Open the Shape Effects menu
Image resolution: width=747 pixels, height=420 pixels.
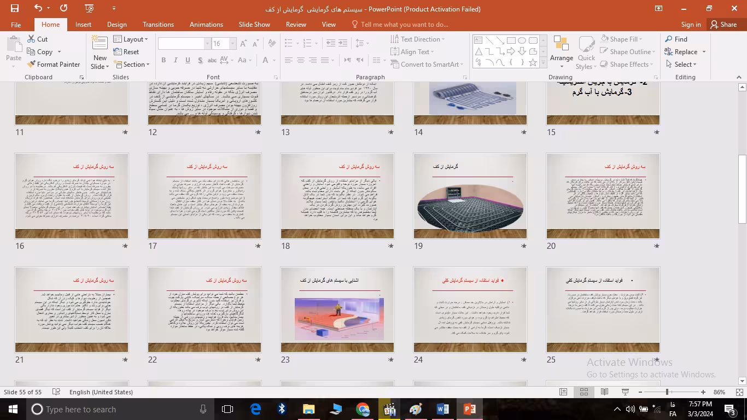pos(627,65)
